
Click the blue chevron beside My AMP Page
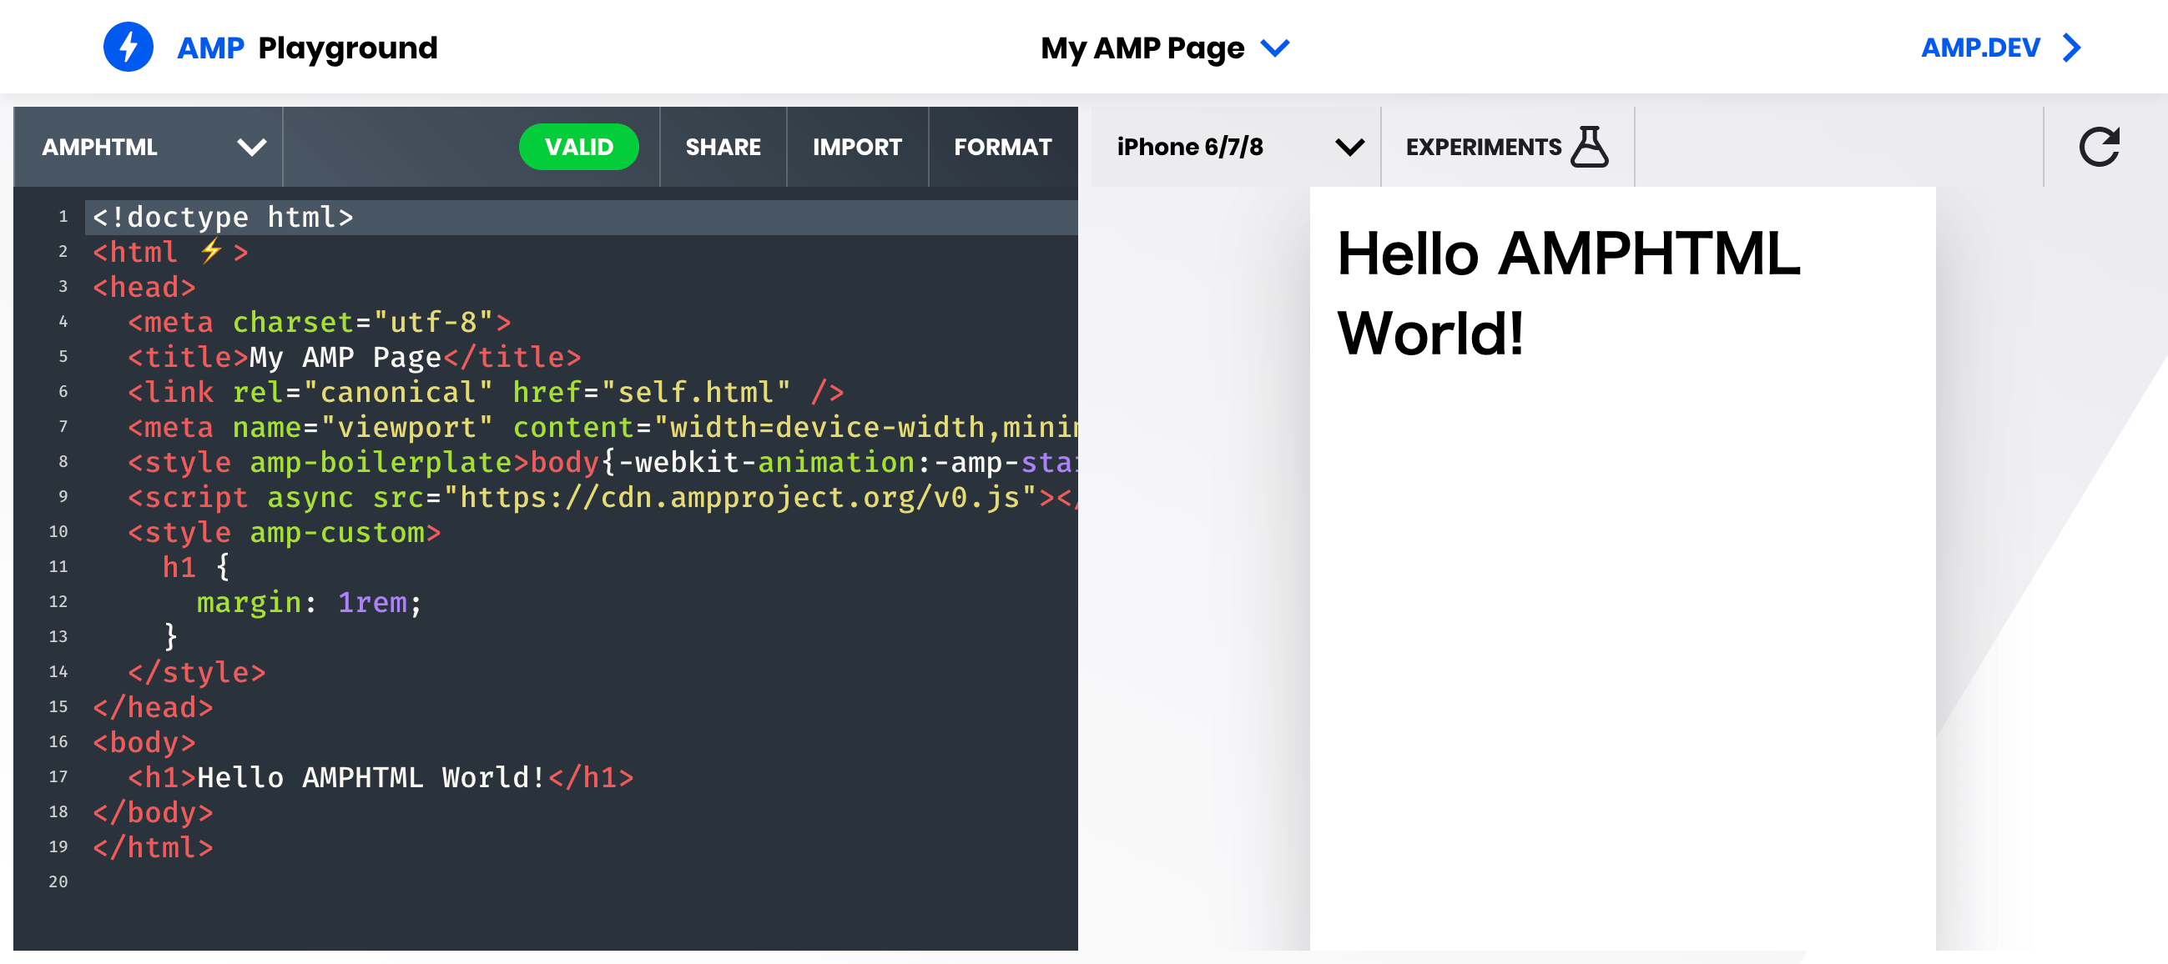click(1275, 48)
